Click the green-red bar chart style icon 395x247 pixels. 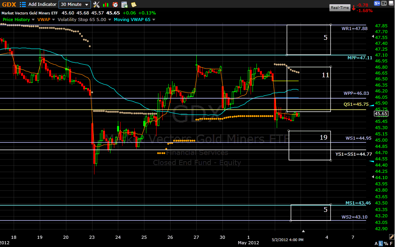[106, 5]
